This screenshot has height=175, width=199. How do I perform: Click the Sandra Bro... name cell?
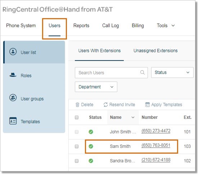pos(122,161)
